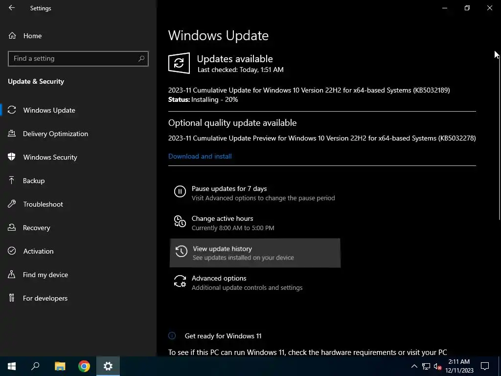Open the Action Center notifications icon
The image size is (501, 376).
click(485, 366)
